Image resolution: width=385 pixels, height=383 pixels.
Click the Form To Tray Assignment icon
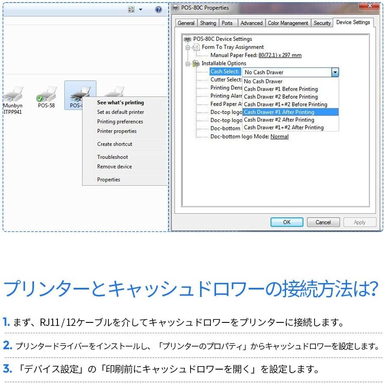[196, 47]
